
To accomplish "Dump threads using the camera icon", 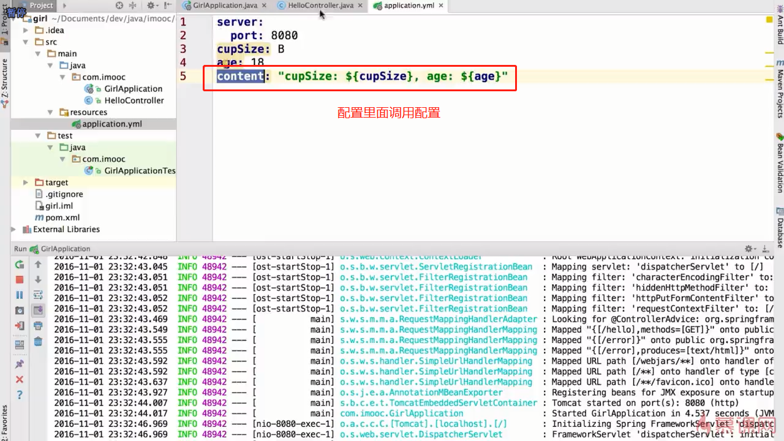I will click(x=20, y=311).
